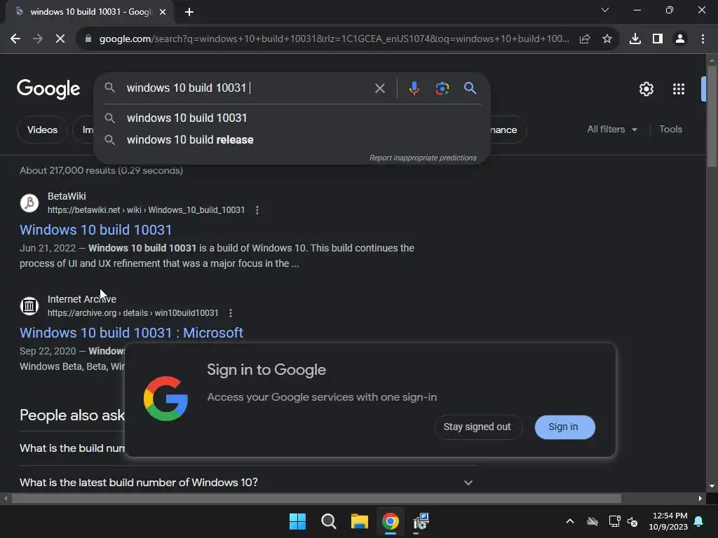Viewport: 718px width, 538px height.
Task: Open the tab search chevron
Action: (x=605, y=10)
